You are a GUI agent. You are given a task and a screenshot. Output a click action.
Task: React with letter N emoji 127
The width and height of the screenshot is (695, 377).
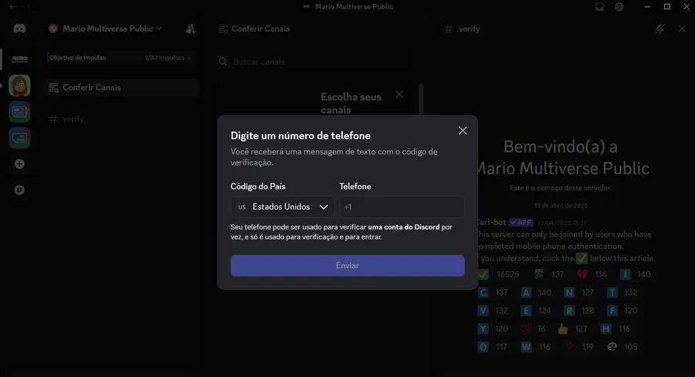[579, 293]
